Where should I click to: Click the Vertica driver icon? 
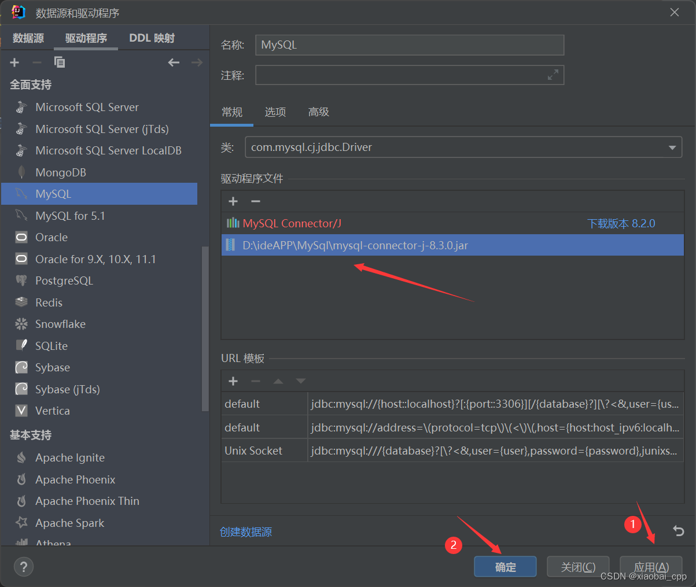21,411
